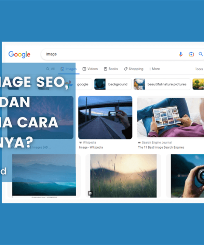
Task: Open the Tools options
Action: (x=199, y=69)
